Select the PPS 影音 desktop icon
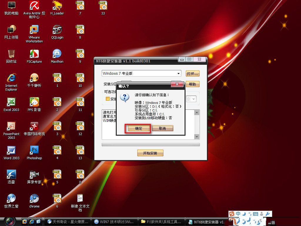This screenshot has width=301, height=226. tap(34, 102)
